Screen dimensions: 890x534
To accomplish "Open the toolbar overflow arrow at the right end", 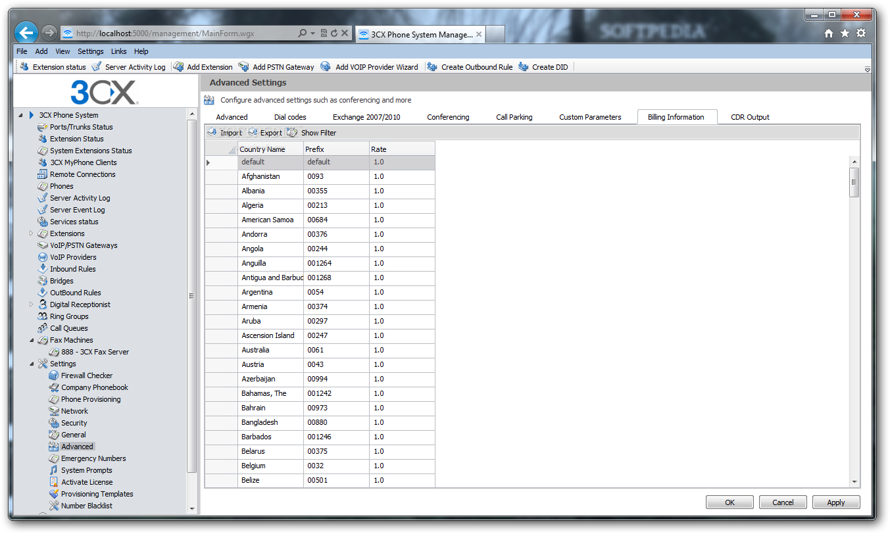I will click(867, 69).
